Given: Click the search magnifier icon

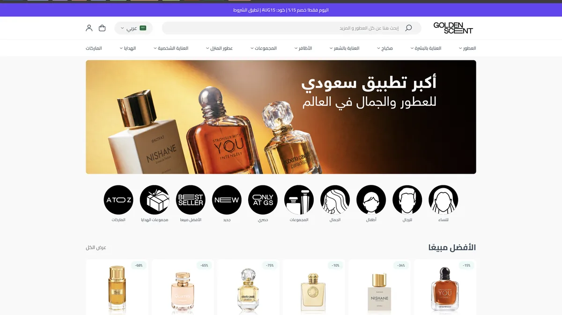Looking at the screenshot, I should pos(408,28).
